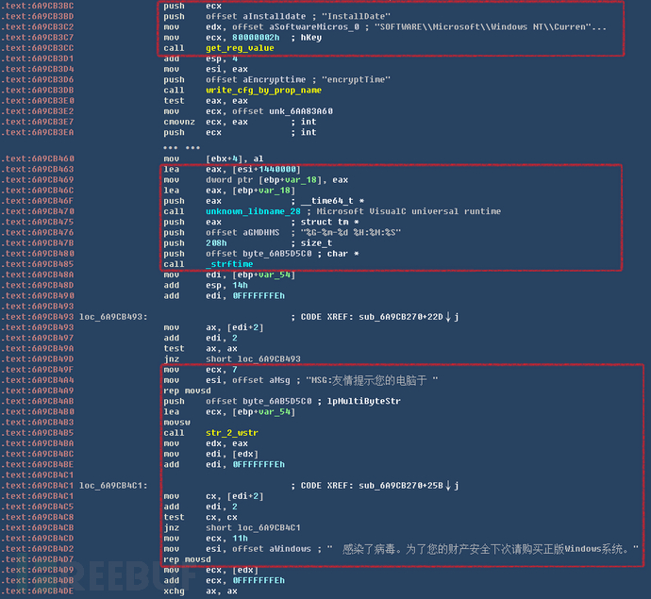Image resolution: width=651 pixels, height=599 pixels.
Task: Click the "InstallDate" string comment
Action: pyautogui.click(x=356, y=17)
